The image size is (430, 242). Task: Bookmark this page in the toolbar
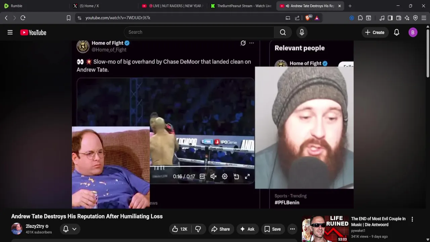pos(69,18)
